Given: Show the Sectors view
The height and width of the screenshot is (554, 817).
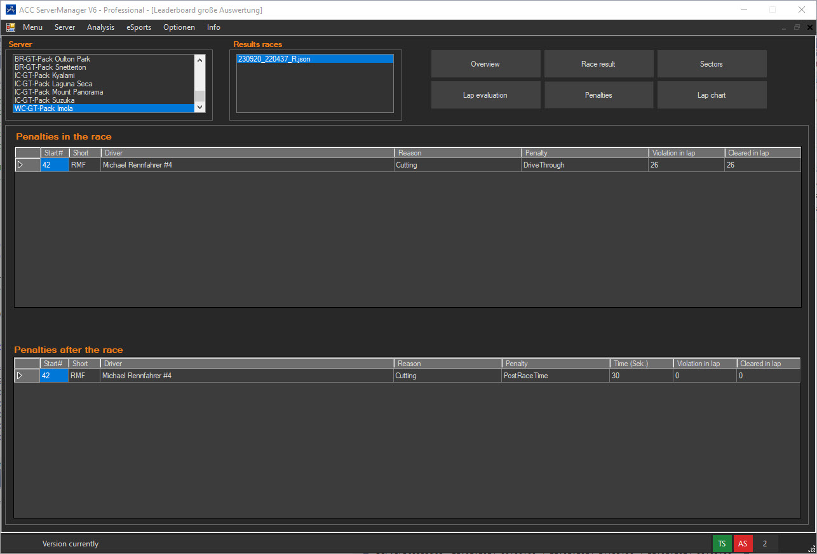Looking at the screenshot, I should [712, 64].
